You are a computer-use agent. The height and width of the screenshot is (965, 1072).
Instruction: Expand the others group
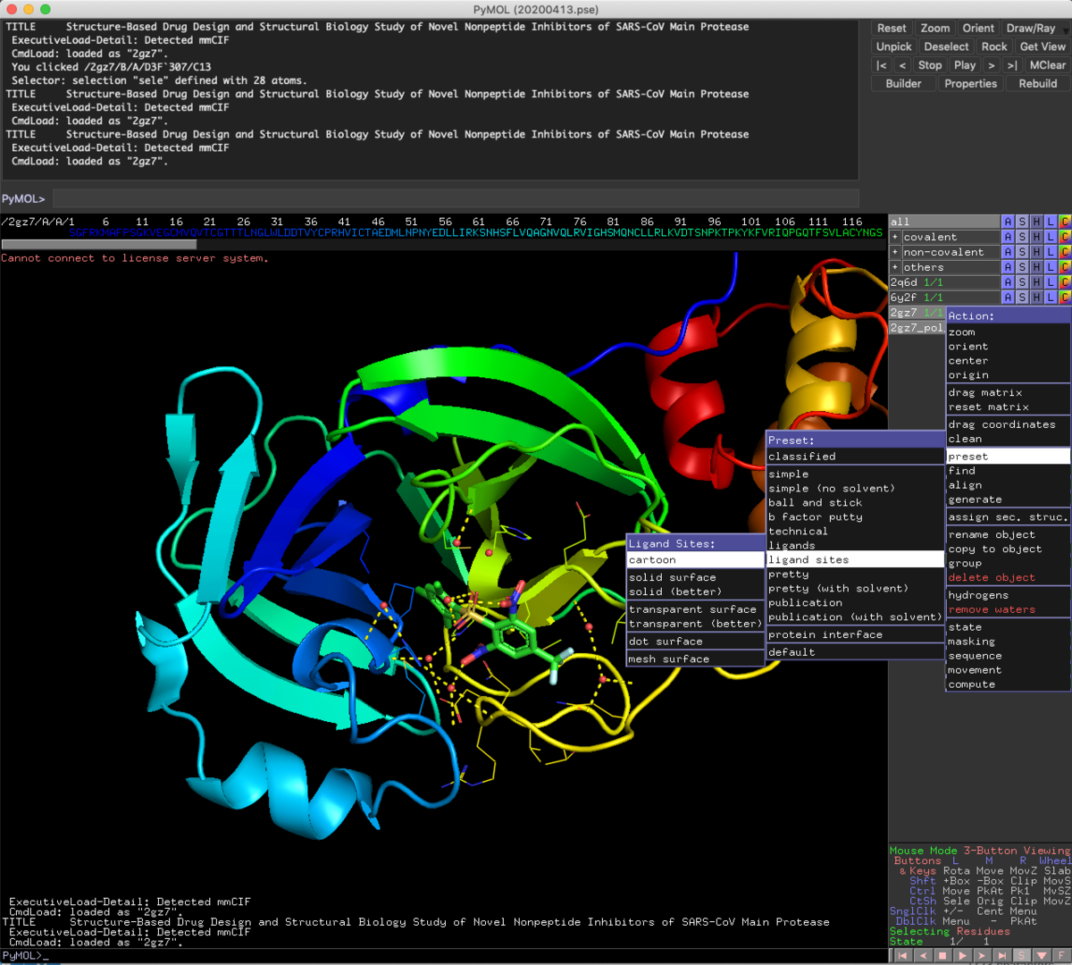(895, 267)
